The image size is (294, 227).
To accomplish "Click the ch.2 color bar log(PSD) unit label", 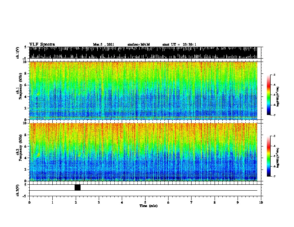I will pyautogui.click(x=278, y=158).
